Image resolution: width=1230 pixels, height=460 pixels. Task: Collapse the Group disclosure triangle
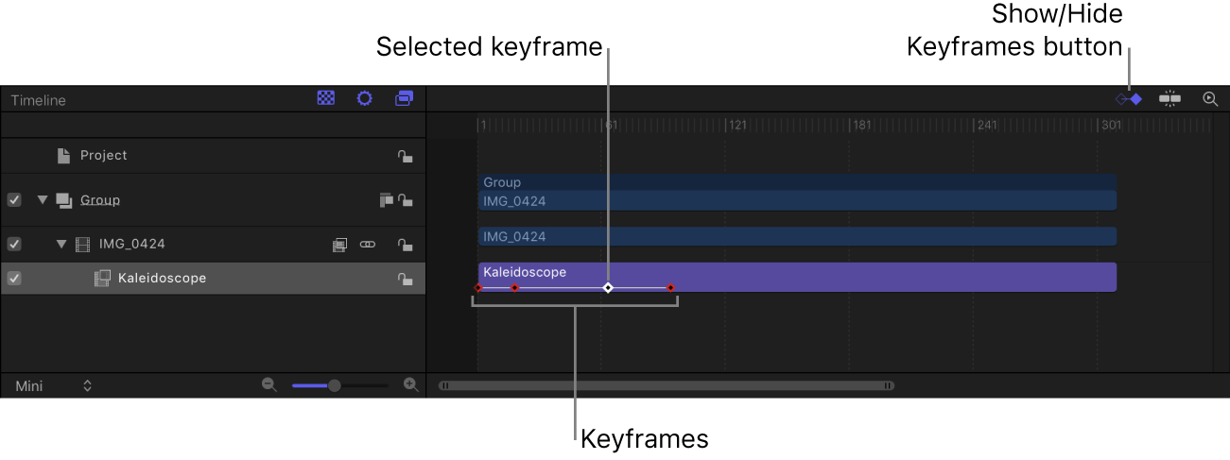43,200
